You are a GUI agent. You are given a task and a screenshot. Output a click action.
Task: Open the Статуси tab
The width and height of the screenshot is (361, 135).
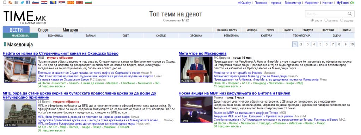(307, 30)
